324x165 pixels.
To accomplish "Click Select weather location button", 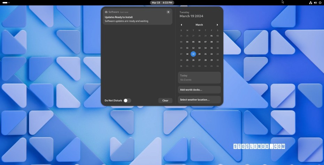I will (199, 100).
